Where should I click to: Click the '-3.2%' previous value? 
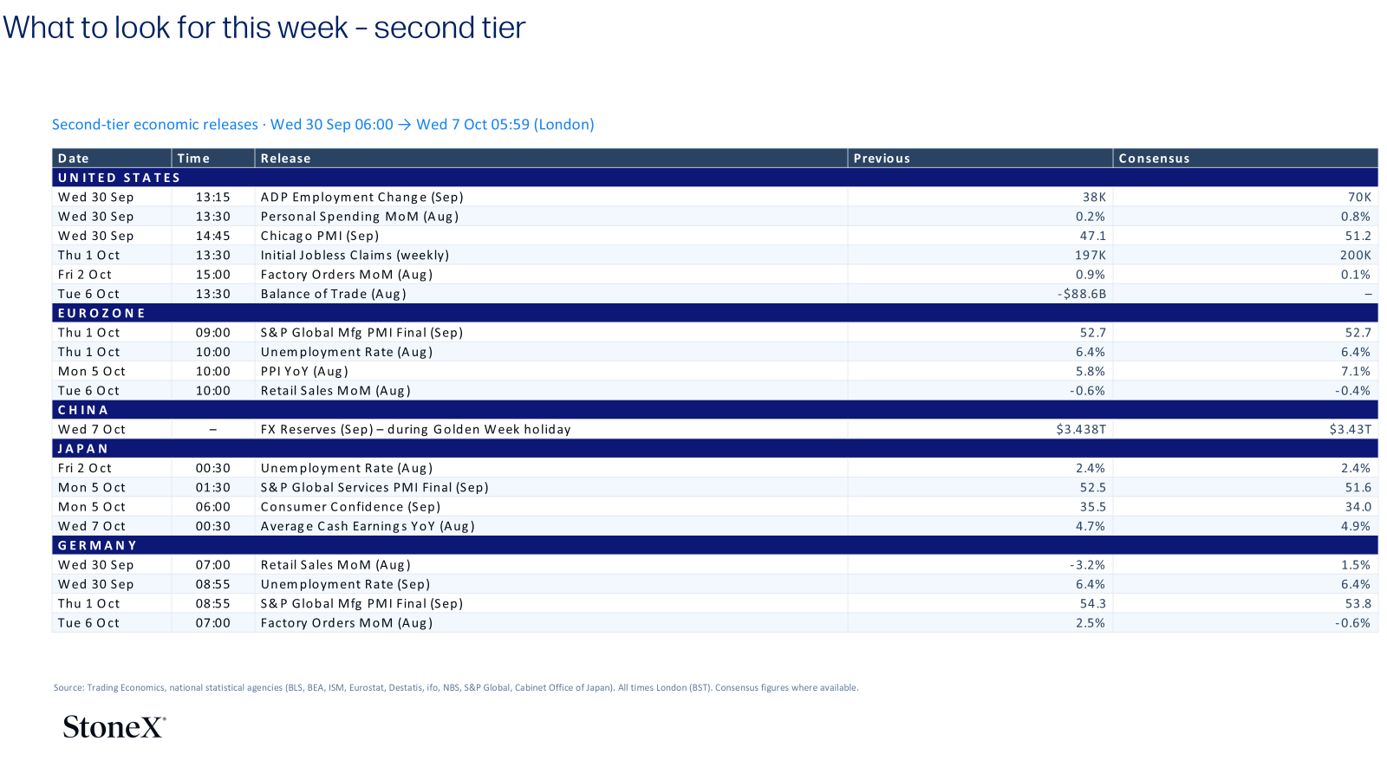(x=1087, y=565)
